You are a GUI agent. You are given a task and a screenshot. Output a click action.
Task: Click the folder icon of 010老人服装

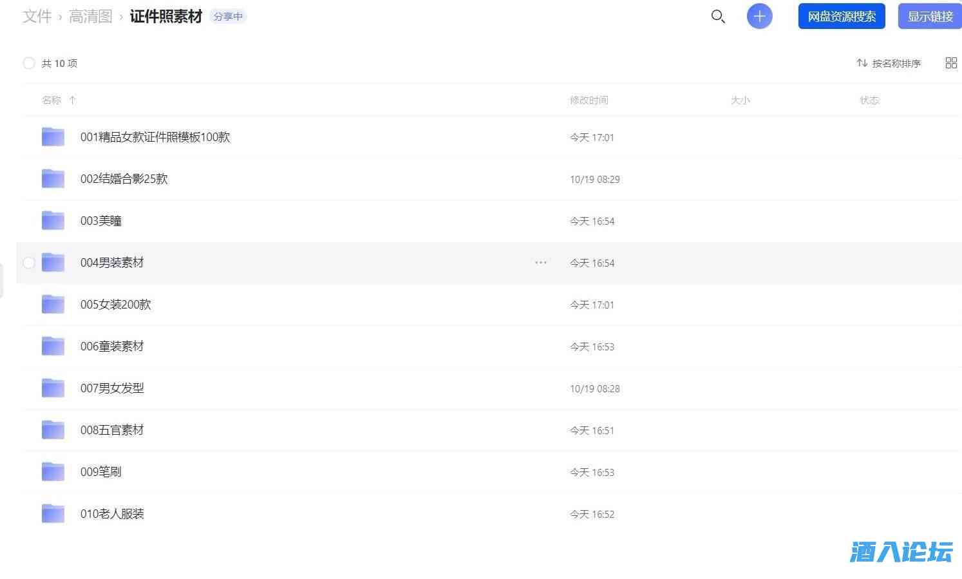pos(53,514)
